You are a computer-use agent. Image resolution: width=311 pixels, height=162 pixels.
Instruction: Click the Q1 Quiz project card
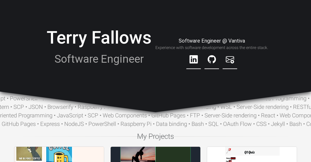(x=251, y=154)
